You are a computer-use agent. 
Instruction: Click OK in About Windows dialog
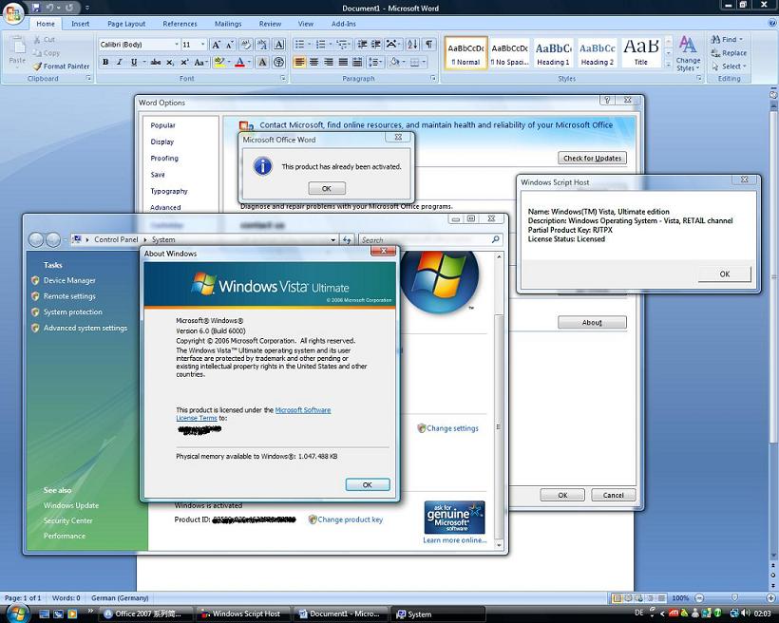[367, 484]
